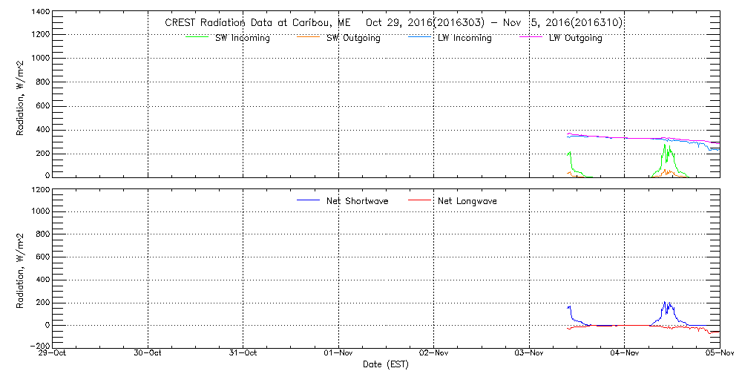Click the 1400 value on top y-axis
The width and height of the screenshot is (742, 371).
coord(41,13)
